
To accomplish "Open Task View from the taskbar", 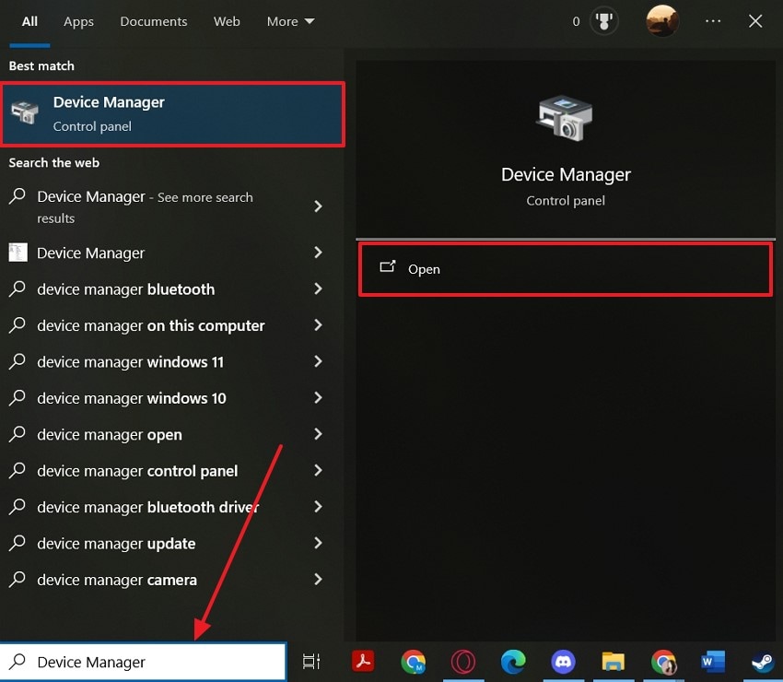I will 311,662.
